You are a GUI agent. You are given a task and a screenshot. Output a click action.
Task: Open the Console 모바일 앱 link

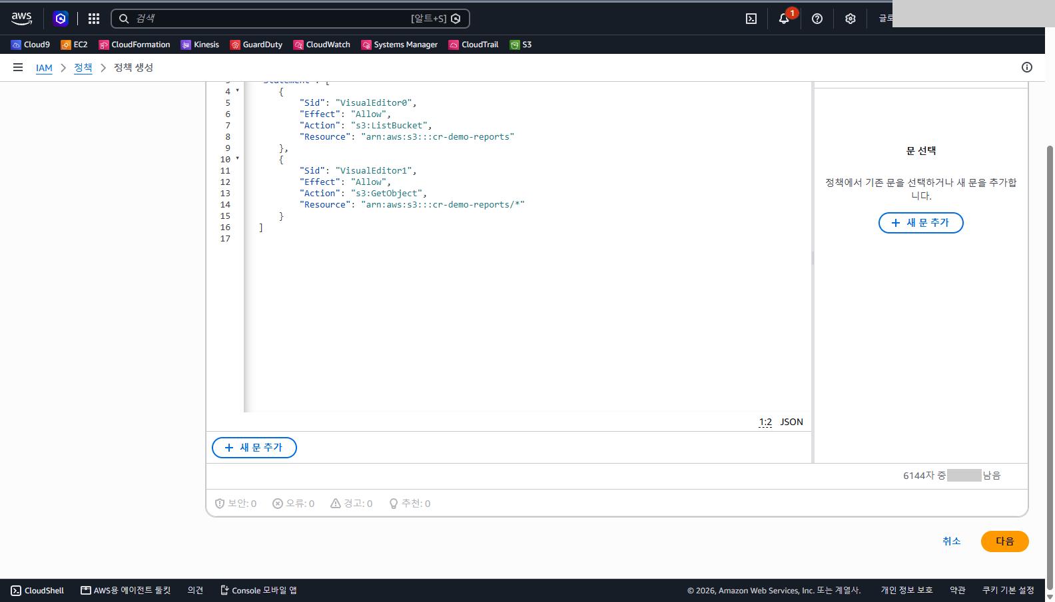coord(258,591)
